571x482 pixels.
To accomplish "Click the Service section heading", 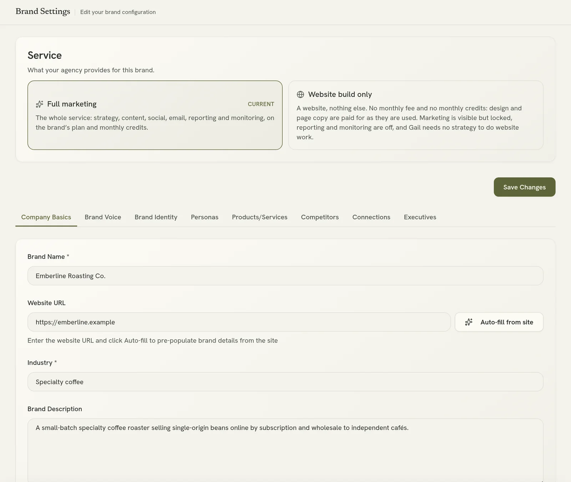I will (45, 55).
